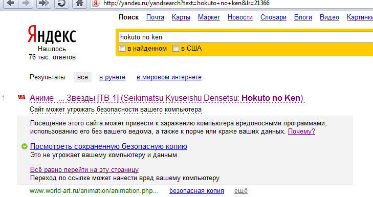Open the Словари service link
Image resolution: width=373 pixels, height=197 pixels.
tap(273, 17)
